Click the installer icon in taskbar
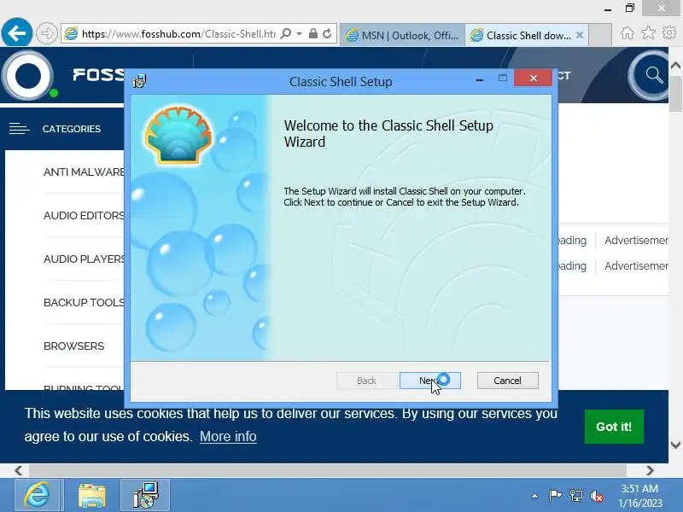 tap(145, 496)
